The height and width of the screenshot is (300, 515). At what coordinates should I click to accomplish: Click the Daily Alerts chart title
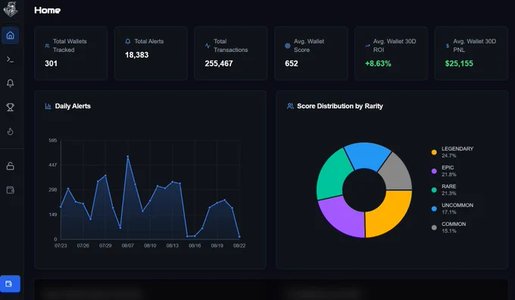[x=73, y=106]
